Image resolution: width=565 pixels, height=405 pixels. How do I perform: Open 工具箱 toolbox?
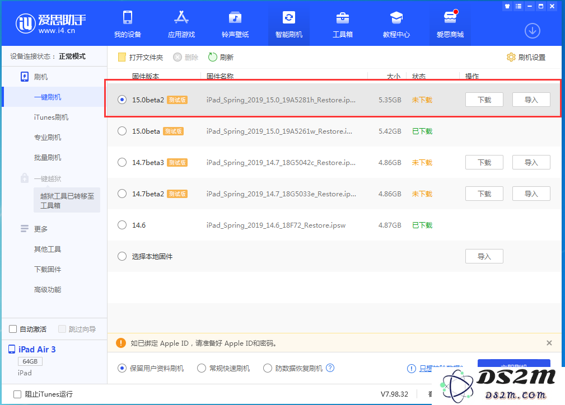click(x=342, y=23)
